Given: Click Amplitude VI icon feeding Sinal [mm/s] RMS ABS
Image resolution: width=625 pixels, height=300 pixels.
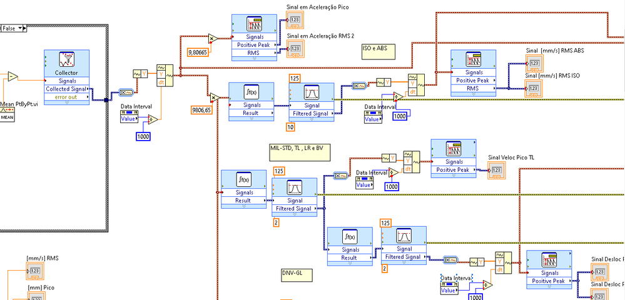Looking at the screenshot, I should [x=473, y=59].
